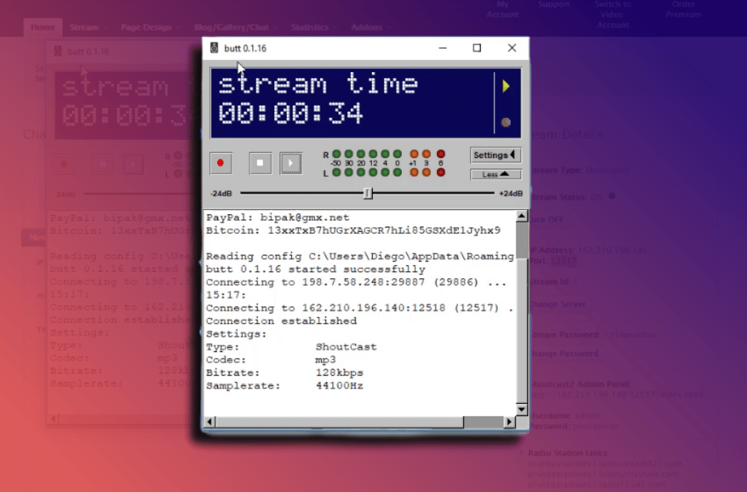Click Change Password link on background webpage
The height and width of the screenshot is (492, 747).
[x=564, y=354]
